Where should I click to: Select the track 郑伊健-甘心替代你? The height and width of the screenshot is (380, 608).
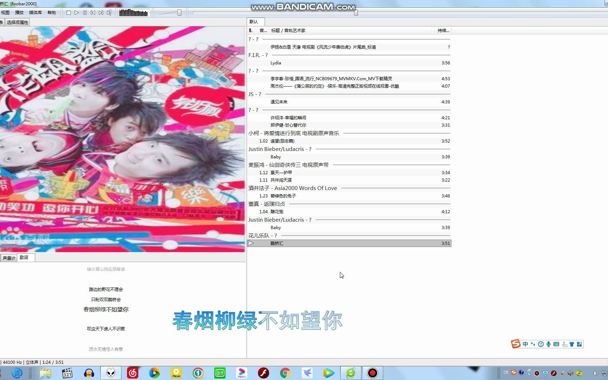pos(349,125)
